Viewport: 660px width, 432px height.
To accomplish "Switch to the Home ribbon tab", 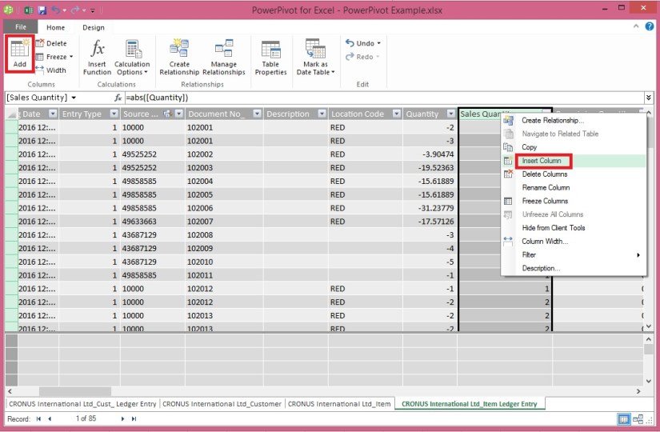I will (55, 27).
